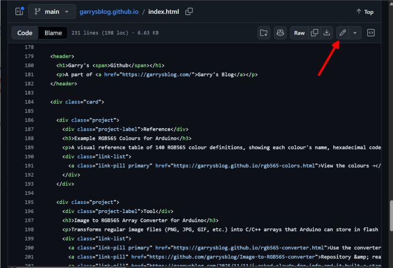Screen dimensions: 393x268
Task: Open the symbols panel
Action: click(371, 33)
